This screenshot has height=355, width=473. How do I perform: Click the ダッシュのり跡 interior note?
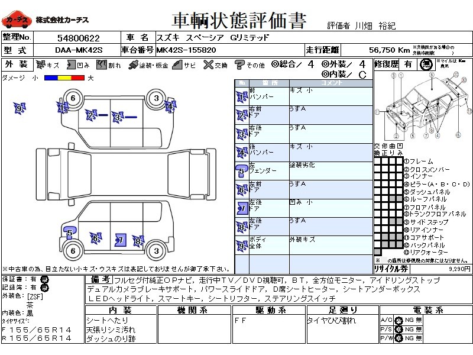(111, 338)
